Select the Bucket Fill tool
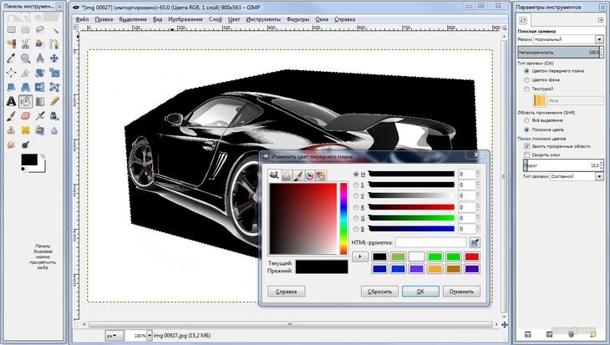The height and width of the screenshot is (345, 610). 26,102
